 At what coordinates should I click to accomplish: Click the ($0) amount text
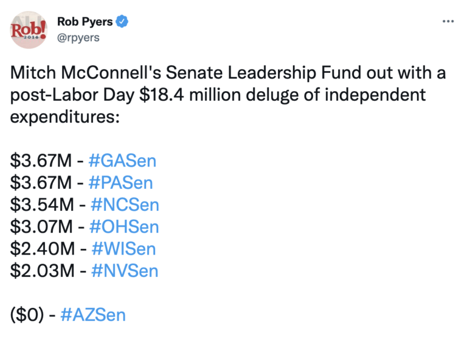(x=28, y=314)
